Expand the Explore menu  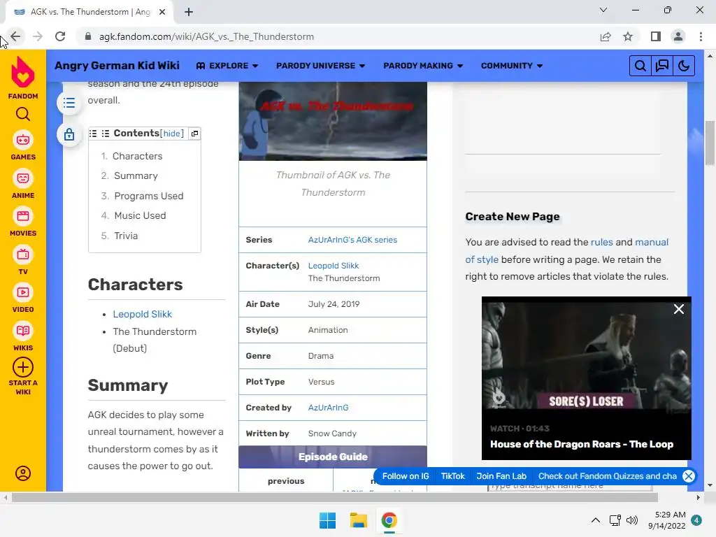point(227,66)
